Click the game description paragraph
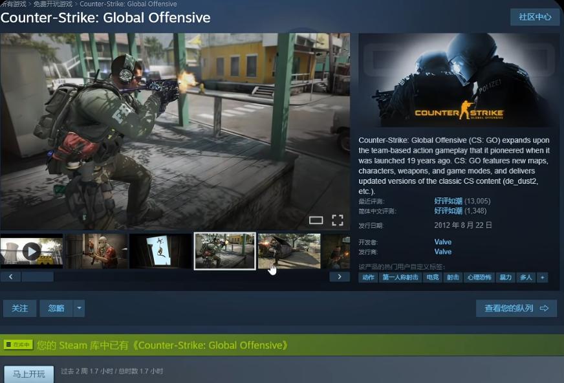The width and height of the screenshot is (564, 383). pyautogui.click(x=454, y=166)
